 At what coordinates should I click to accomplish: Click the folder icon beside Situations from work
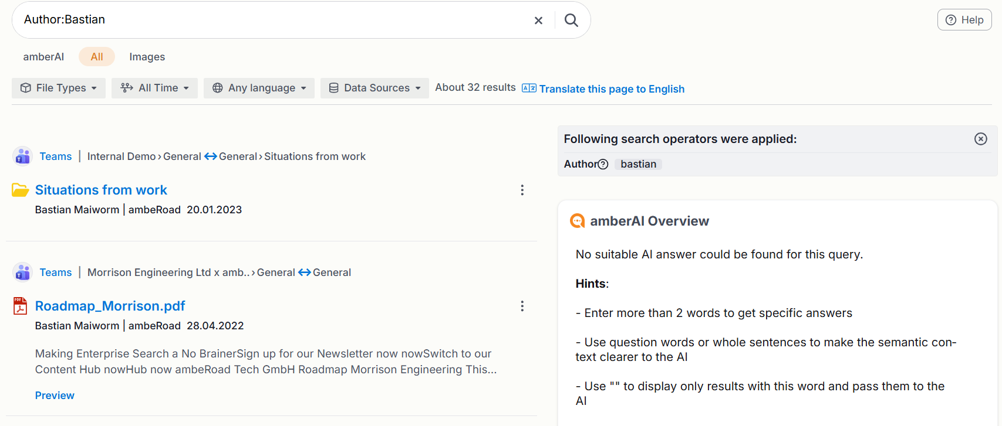21,190
